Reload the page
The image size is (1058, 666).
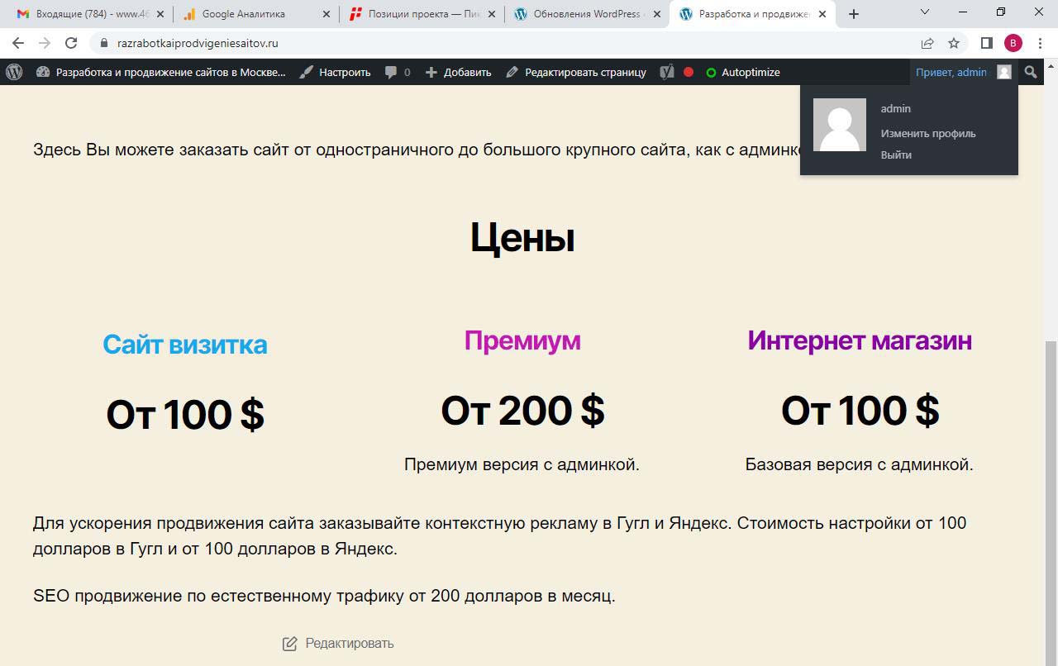pos(71,43)
